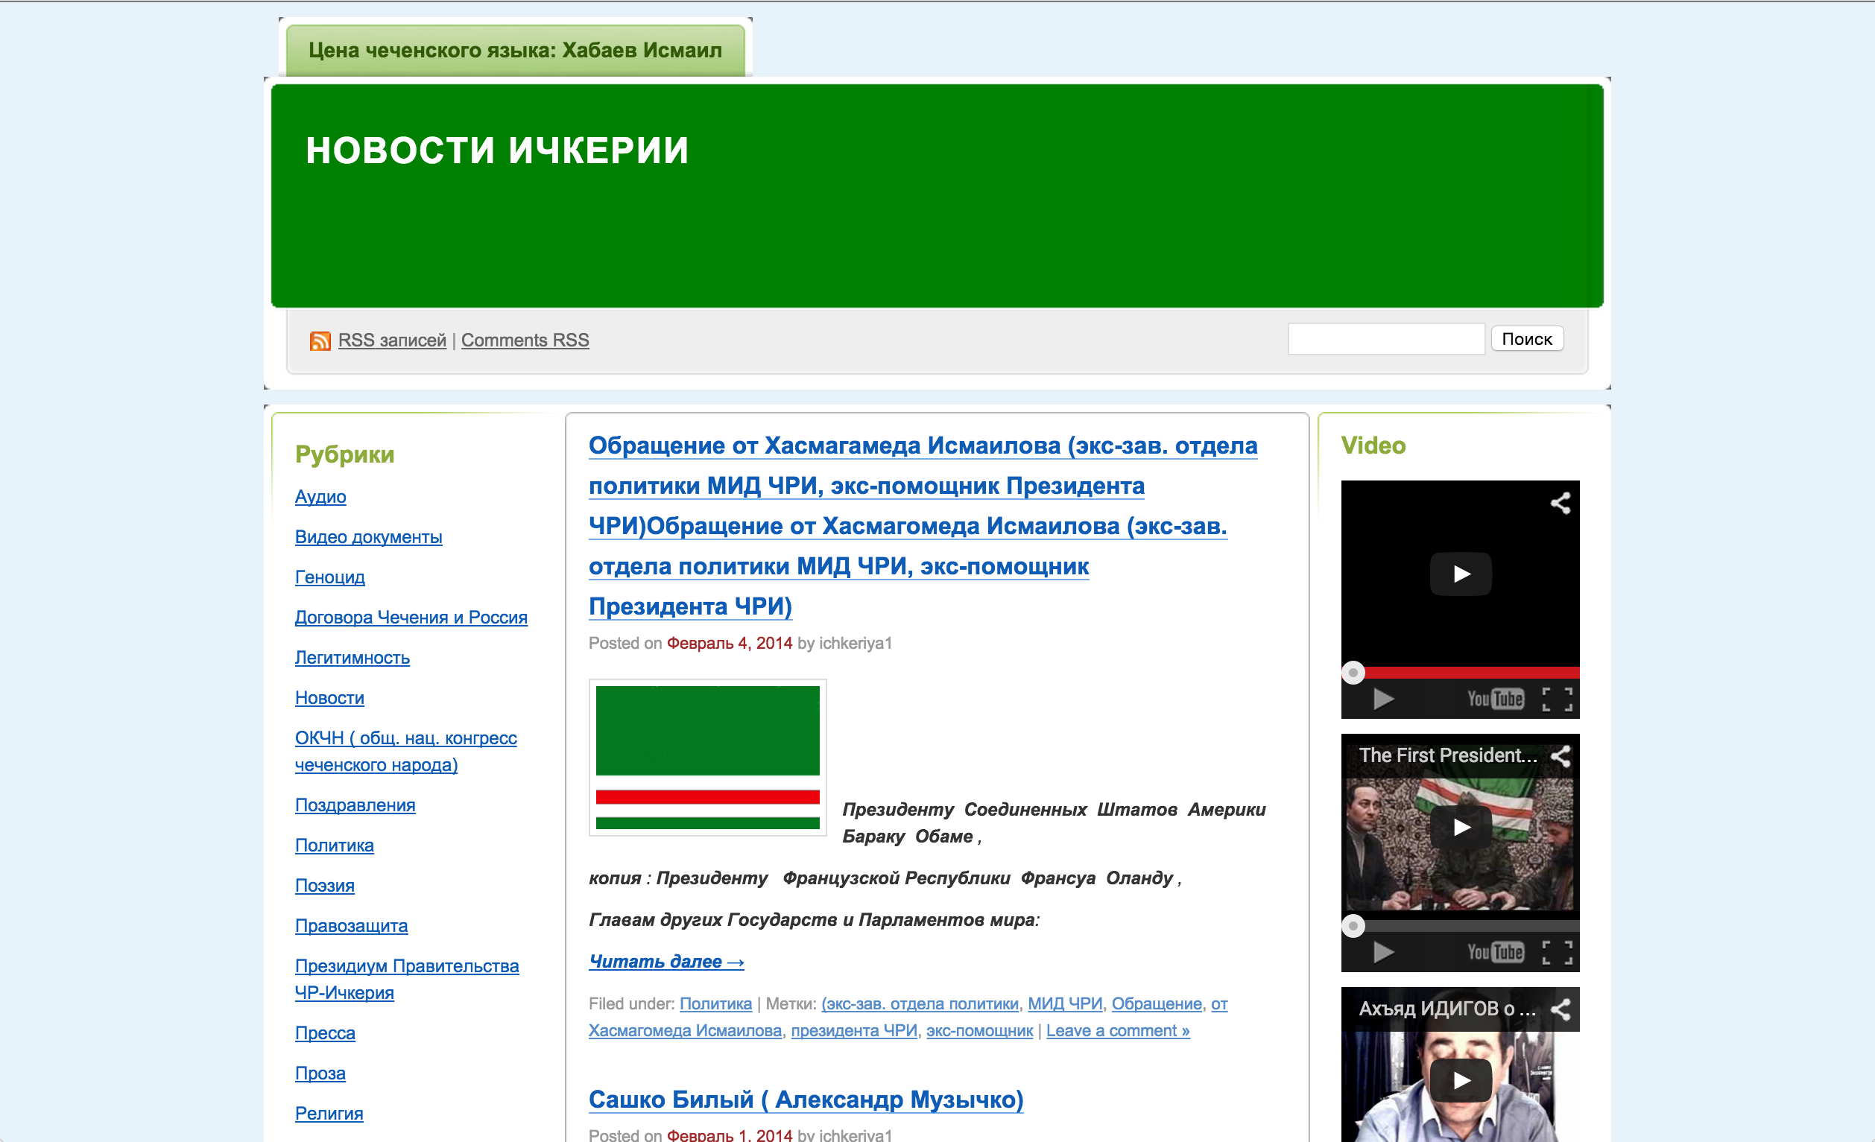This screenshot has height=1142, width=1875.
Task: Share the Ахъяд ИДИГОВ video
Action: tap(1560, 1009)
